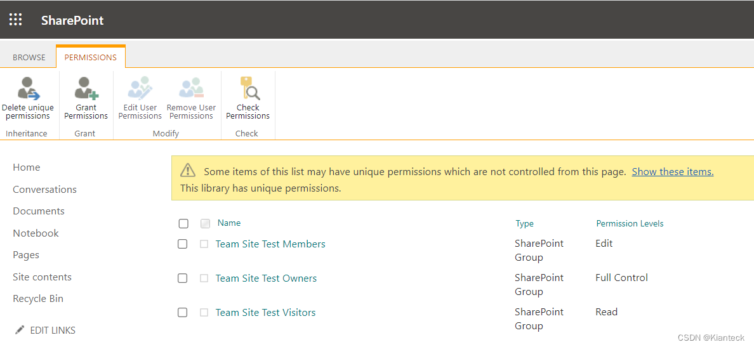754x347 pixels.
Task: Click the Remove User Permissions icon
Action: click(192, 88)
